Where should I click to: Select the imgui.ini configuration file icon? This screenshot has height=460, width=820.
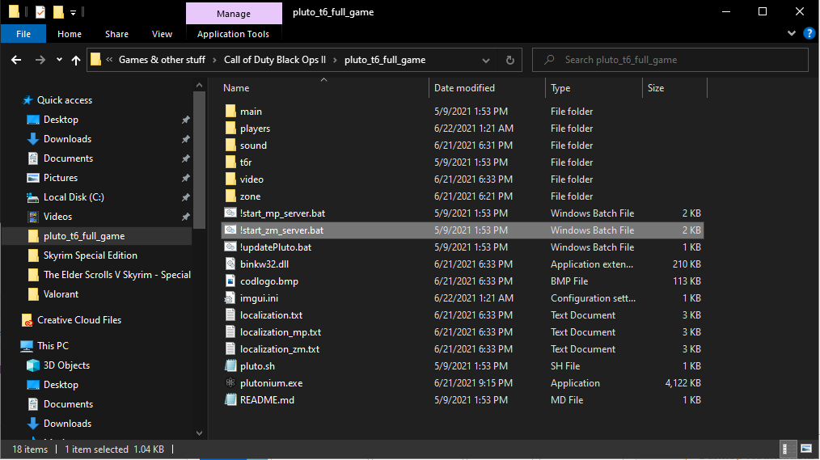(x=230, y=298)
